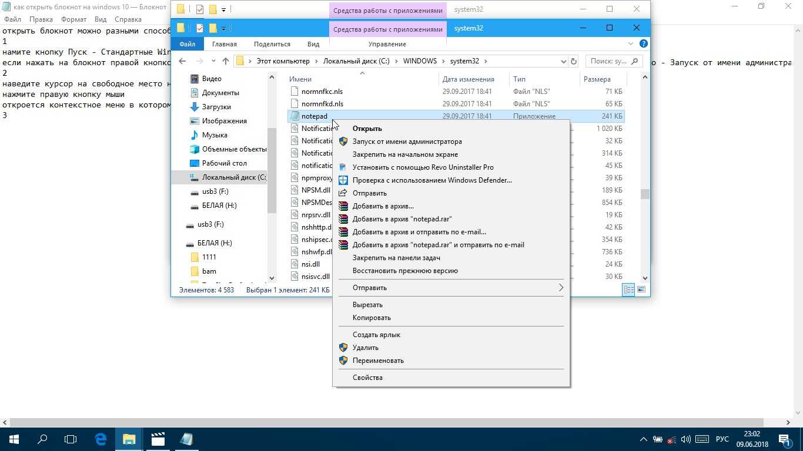
Task: Click Notepad's horizontal scrollbar thumb
Action: click(386, 422)
